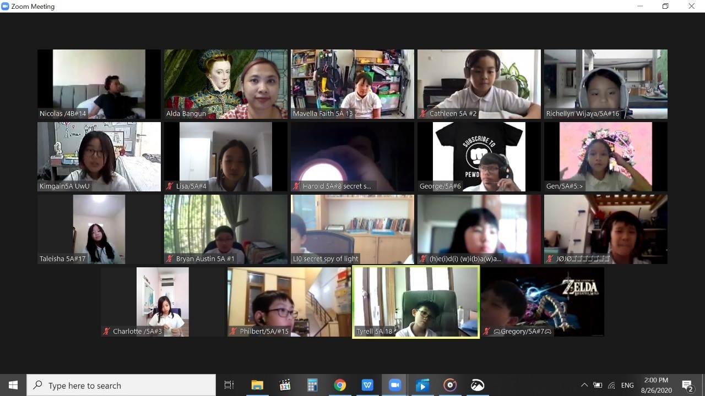Switch the ENG input language indicator
Viewport: 705px width, 396px height.
coord(627,385)
